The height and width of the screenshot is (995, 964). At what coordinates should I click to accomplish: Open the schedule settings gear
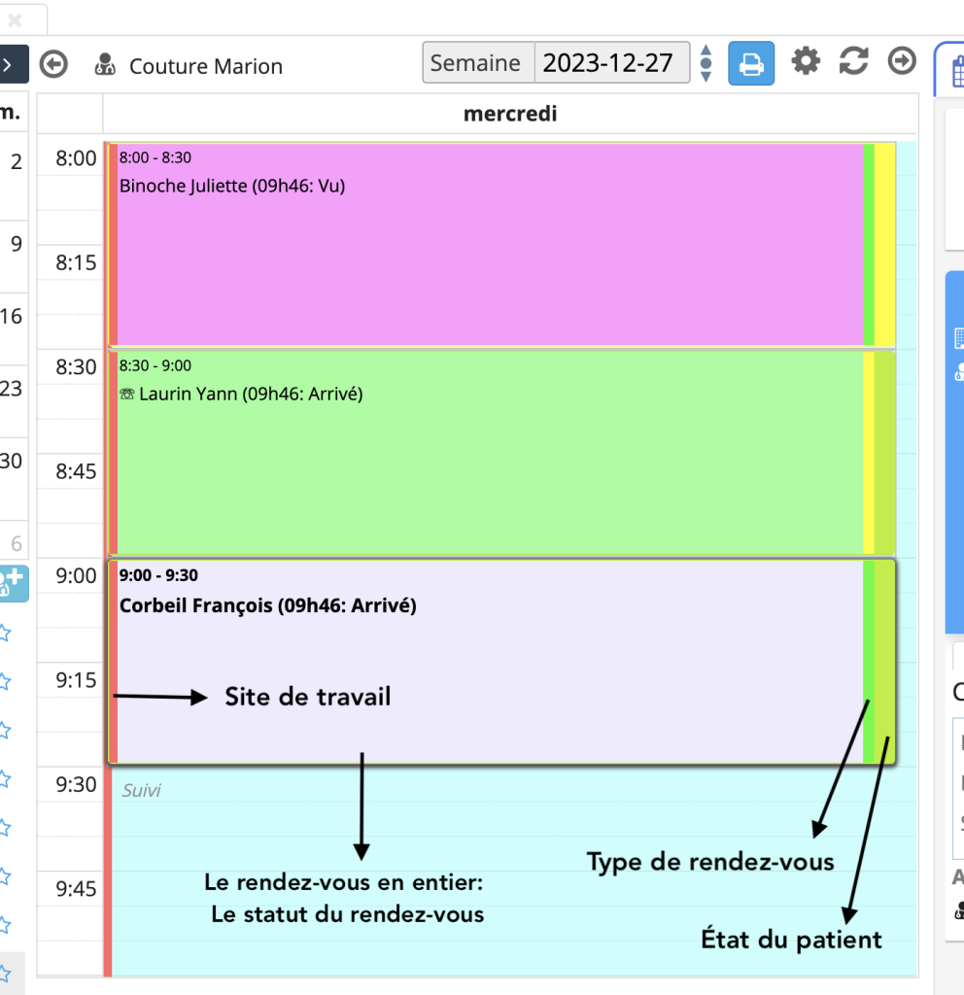pos(806,61)
